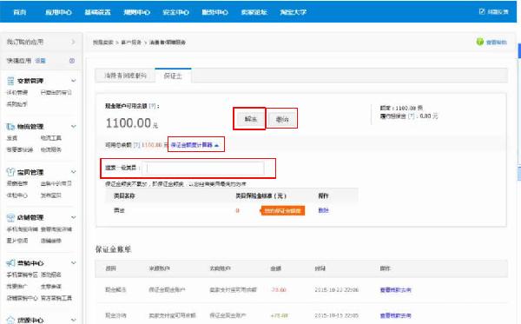This screenshot has height=324, width=521.
Task: Open 卖家论坛 in the top navigation
Action: coord(254,12)
